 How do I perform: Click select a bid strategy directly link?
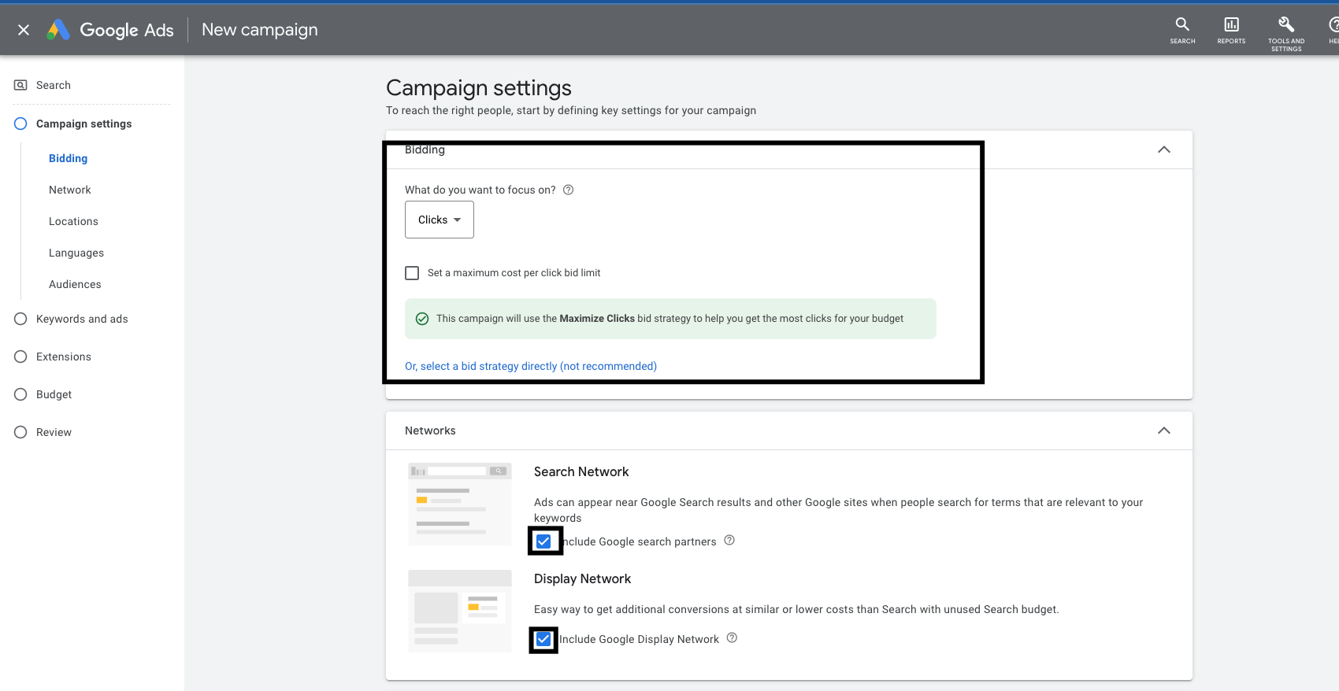530,366
